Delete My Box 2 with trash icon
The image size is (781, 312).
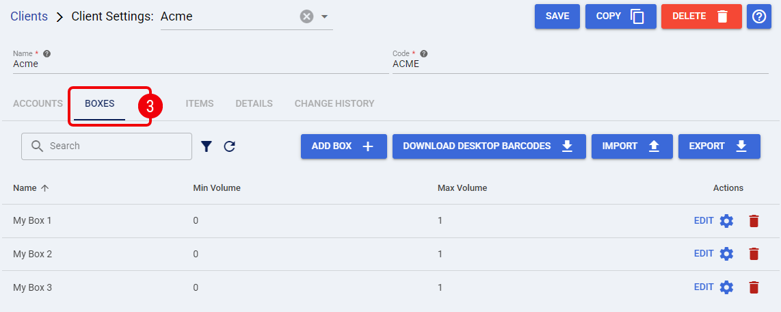[x=754, y=255]
